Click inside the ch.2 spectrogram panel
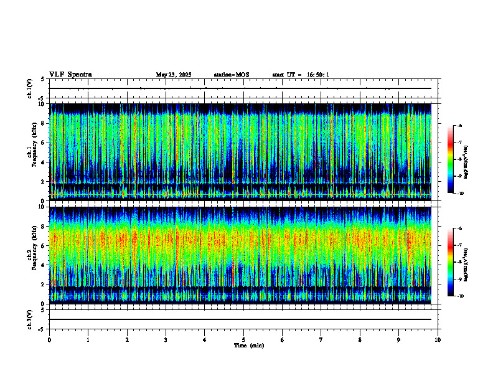Viewport: 493px width, 381px height. (240, 255)
